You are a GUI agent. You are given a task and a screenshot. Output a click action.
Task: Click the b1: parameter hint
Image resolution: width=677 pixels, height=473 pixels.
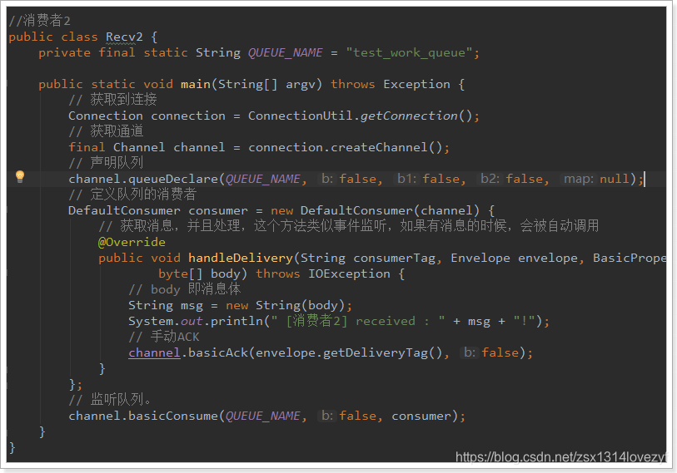coord(406,179)
